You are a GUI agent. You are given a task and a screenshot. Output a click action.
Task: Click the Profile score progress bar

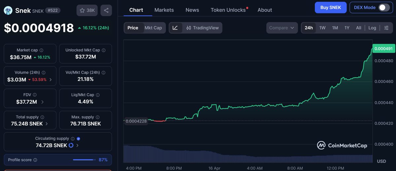point(84,160)
